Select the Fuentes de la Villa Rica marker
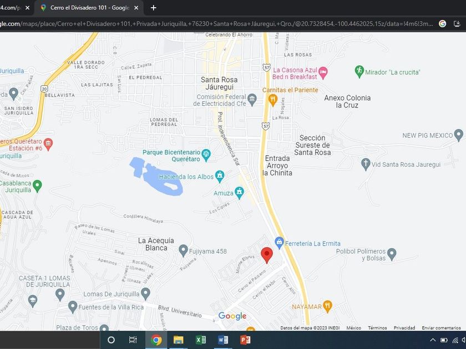466x349 pixels. [73, 307]
